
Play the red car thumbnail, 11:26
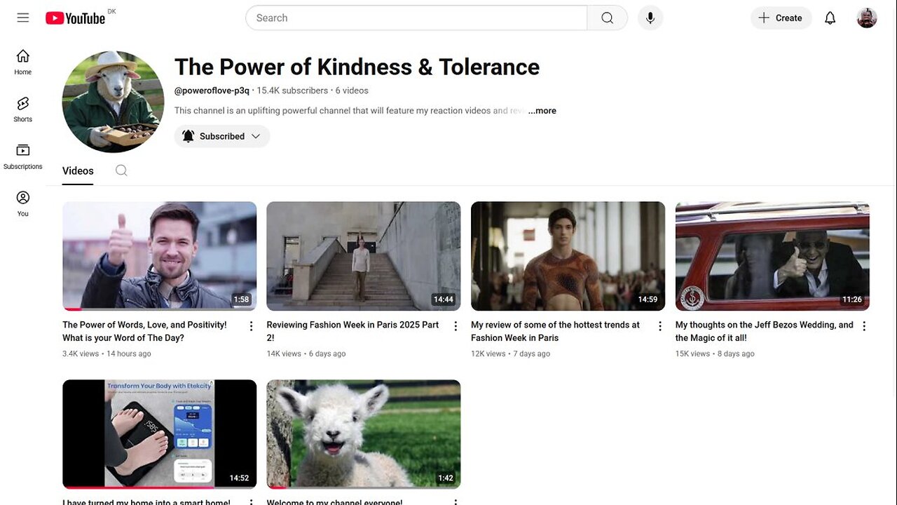772,256
